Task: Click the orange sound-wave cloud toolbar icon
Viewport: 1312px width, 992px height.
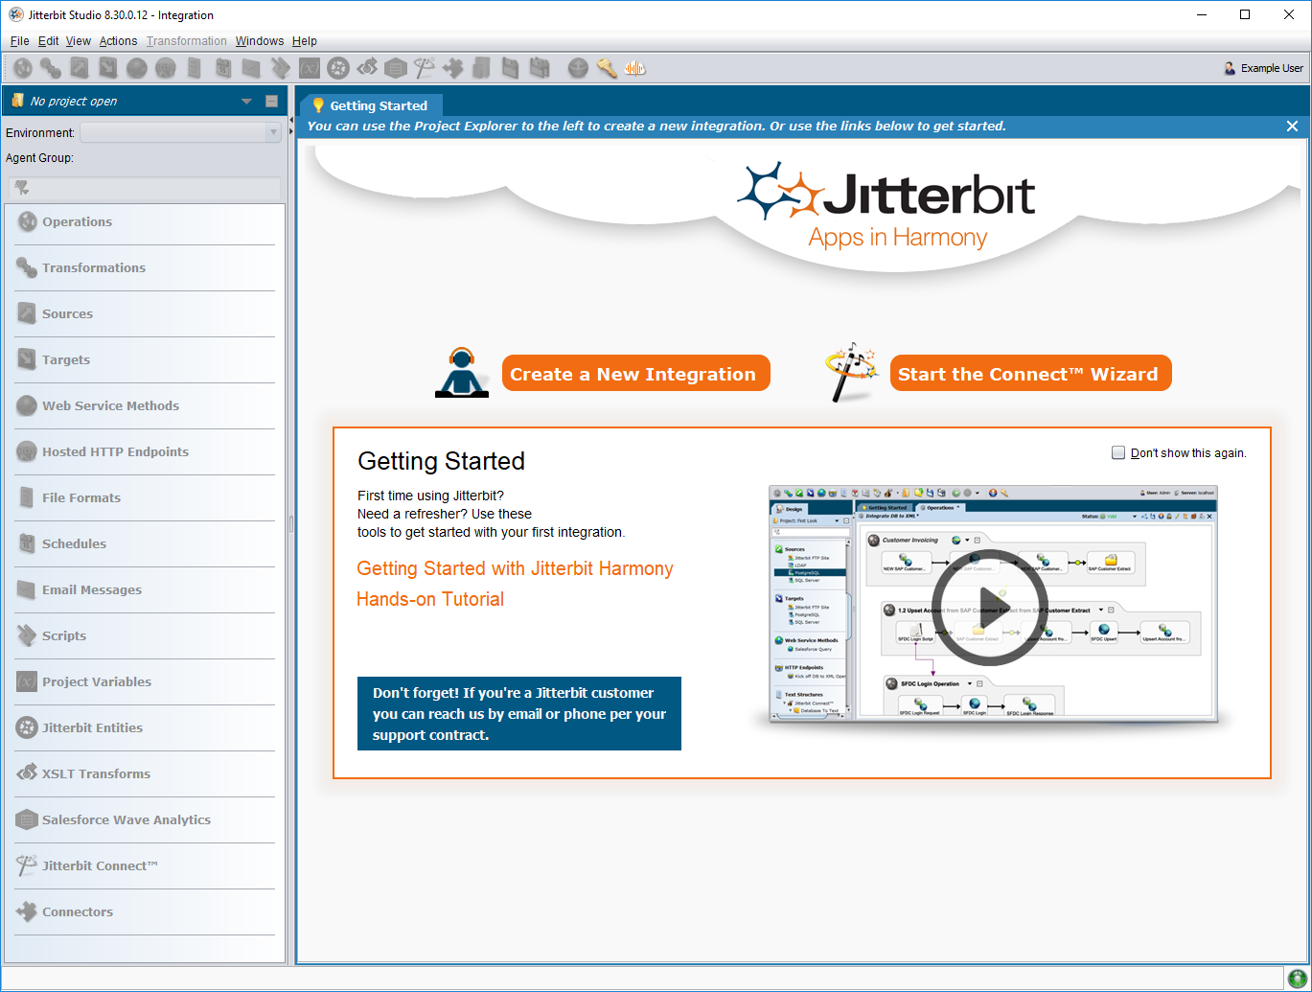Action: 634,68
